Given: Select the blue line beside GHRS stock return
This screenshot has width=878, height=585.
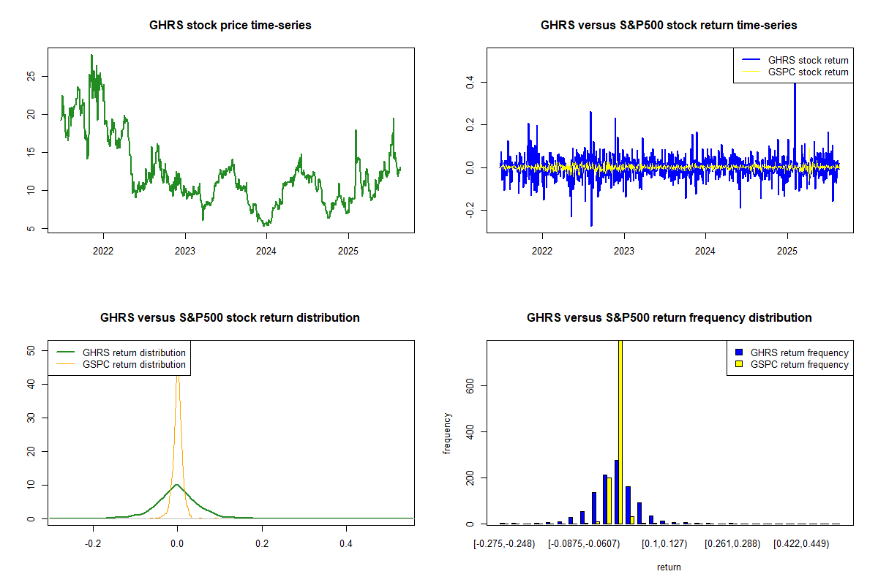Looking at the screenshot, I should (x=750, y=60).
